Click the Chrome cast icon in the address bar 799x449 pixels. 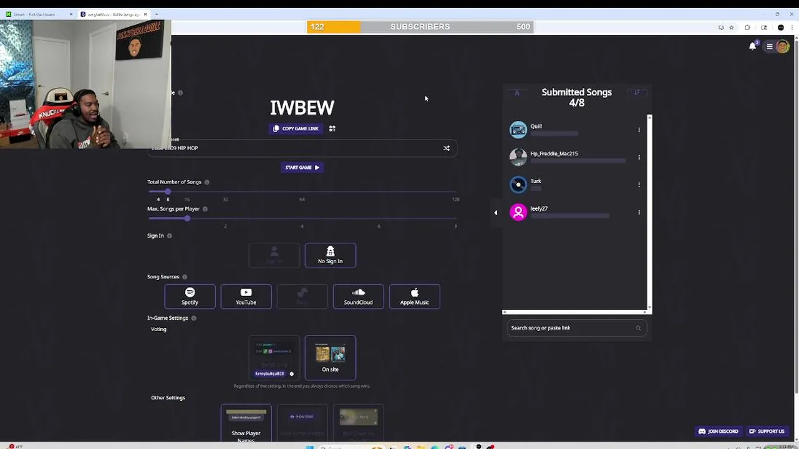pyautogui.click(x=721, y=27)
